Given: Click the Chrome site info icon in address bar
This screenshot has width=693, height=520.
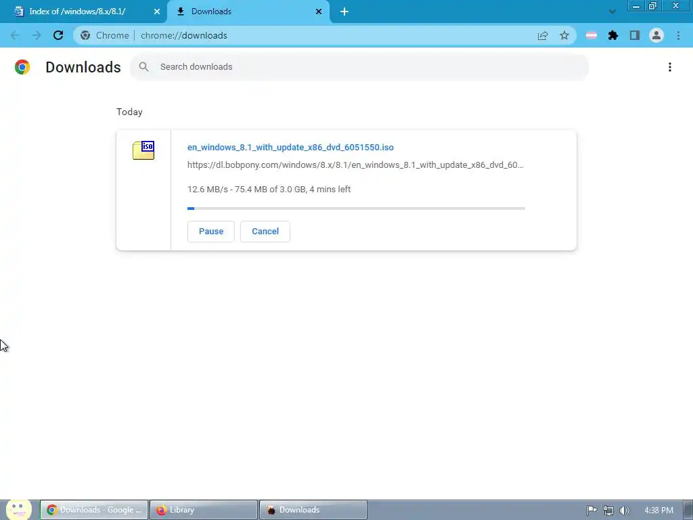Looking at the screenshot, I should pyautogui.click(x=85, y=35).
